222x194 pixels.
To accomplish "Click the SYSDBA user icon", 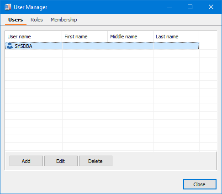I will point(10,46).
